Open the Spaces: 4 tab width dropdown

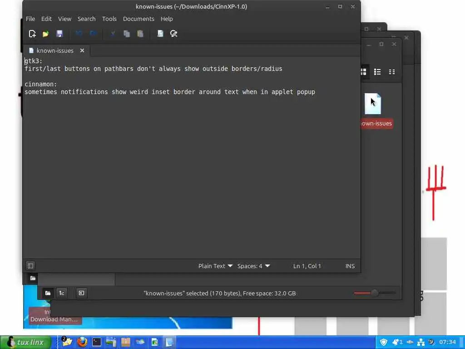pyautogui.click(x=253, y=266)
